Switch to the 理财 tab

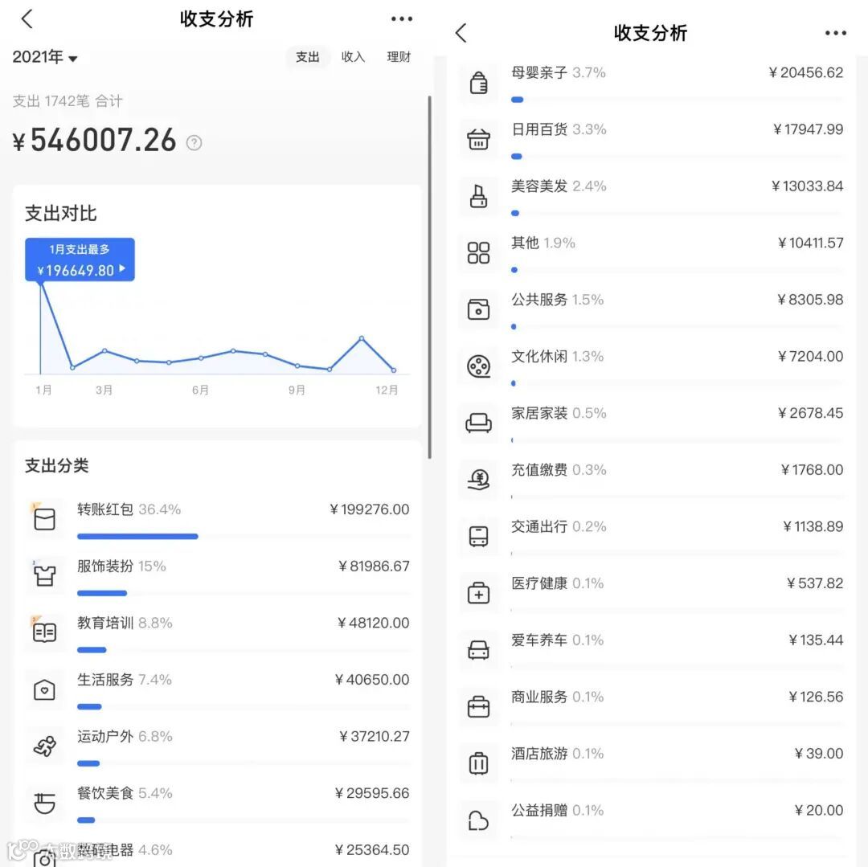399,56
